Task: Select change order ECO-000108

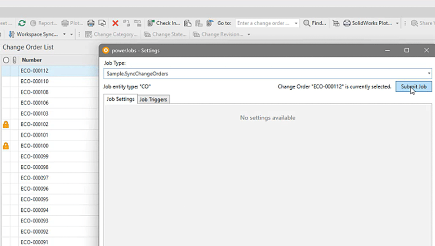Action: click(34, 92)
